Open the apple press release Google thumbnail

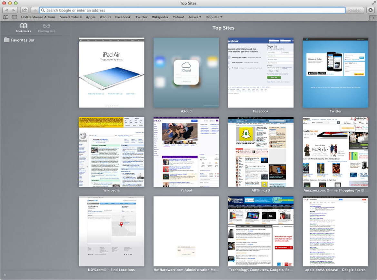click(x=335, y=231)
